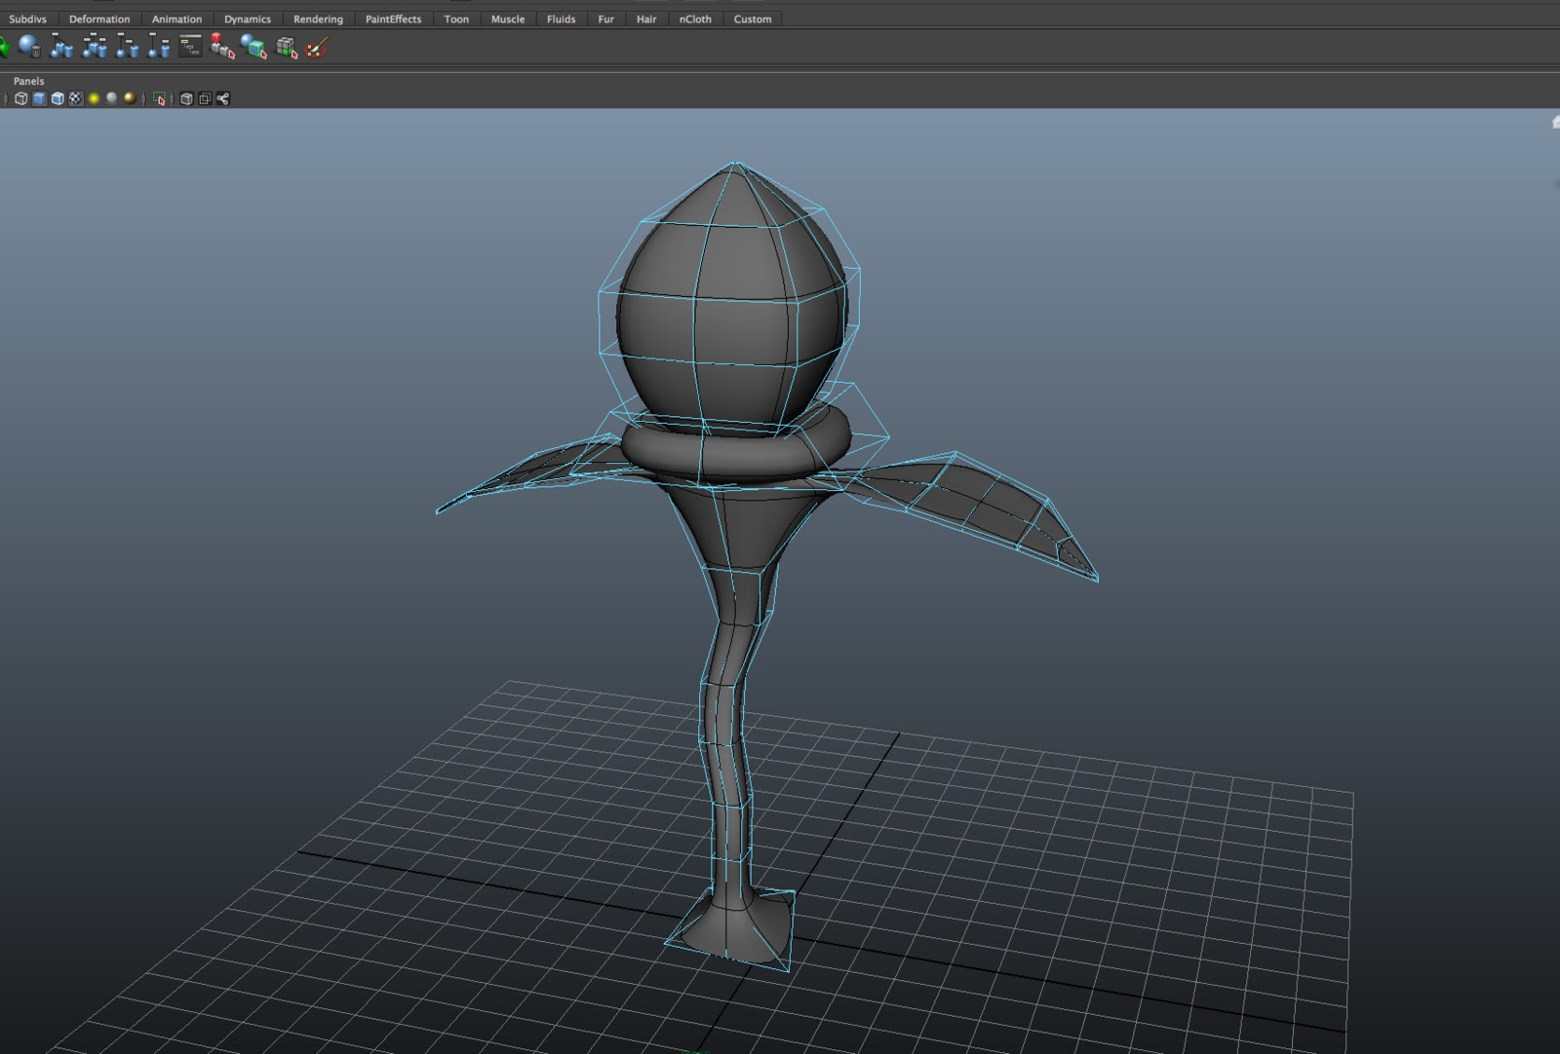Click the Rendering menu item
The height and width of the screenshot is (1054, 1560).
(317, 19)
